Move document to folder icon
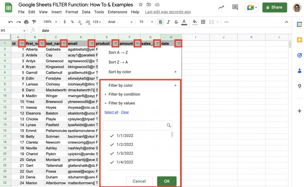 click(x=149, y=4)
